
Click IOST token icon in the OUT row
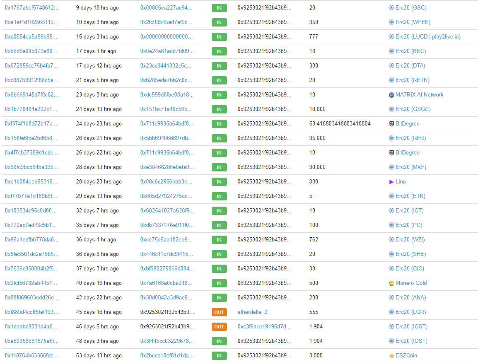coord(391,326)
